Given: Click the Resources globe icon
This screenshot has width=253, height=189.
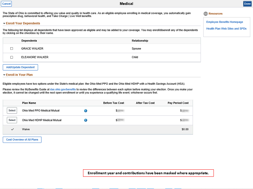Looking at the screenshot, I should click(x=205, y=14).
